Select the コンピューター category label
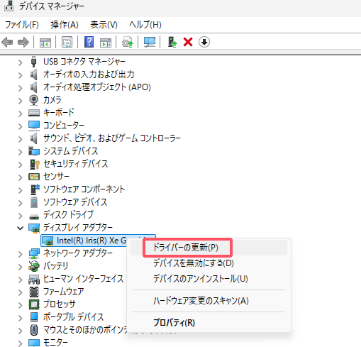 click(x=64, y=126)
